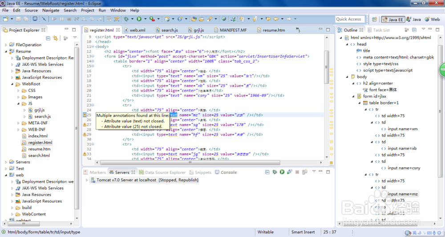Click the Back navigation arrow in toolbar
This screenshot has width=445, height=237.
pyautogui.click(x=276, y=19)
